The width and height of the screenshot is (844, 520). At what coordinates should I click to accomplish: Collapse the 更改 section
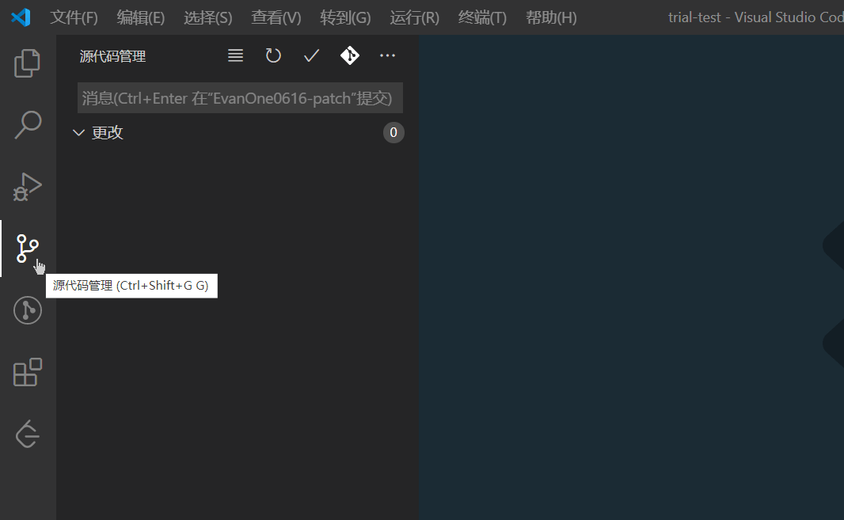click(x=78, y=132)
